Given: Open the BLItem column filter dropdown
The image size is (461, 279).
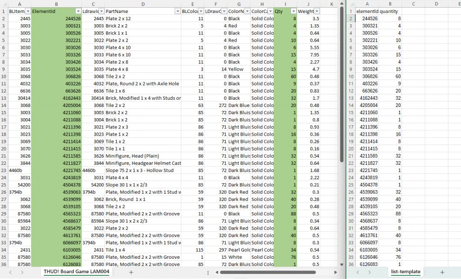Looking at the screenshot, I should pos(27,11).
